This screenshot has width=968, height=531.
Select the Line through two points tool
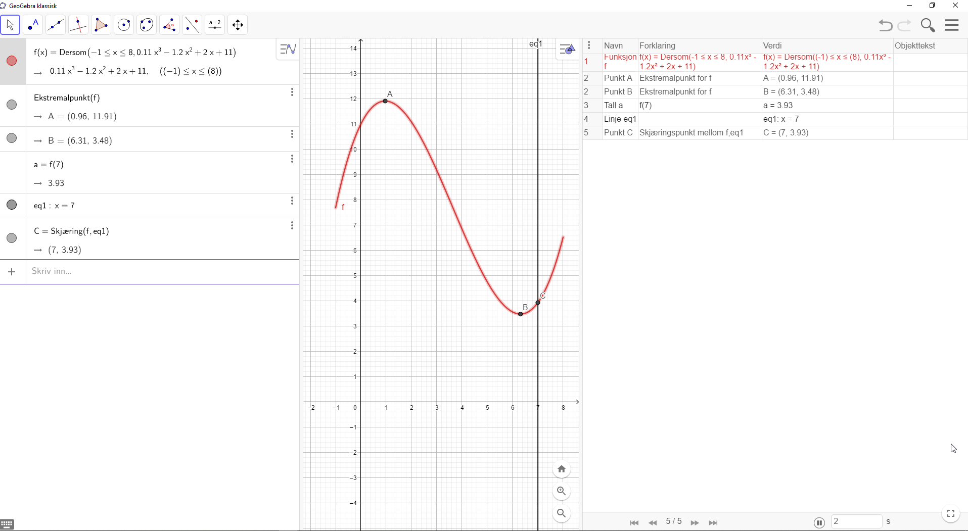coord(56,25)
